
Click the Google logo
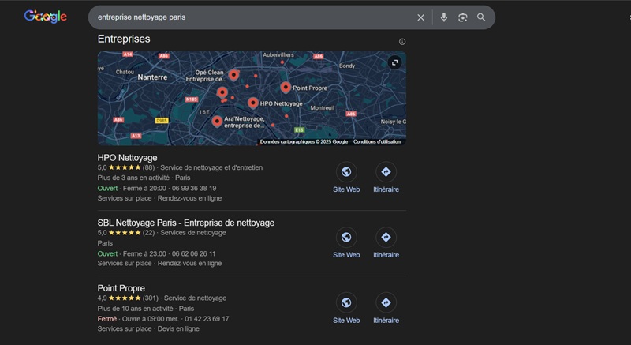[x=46, y=17]
